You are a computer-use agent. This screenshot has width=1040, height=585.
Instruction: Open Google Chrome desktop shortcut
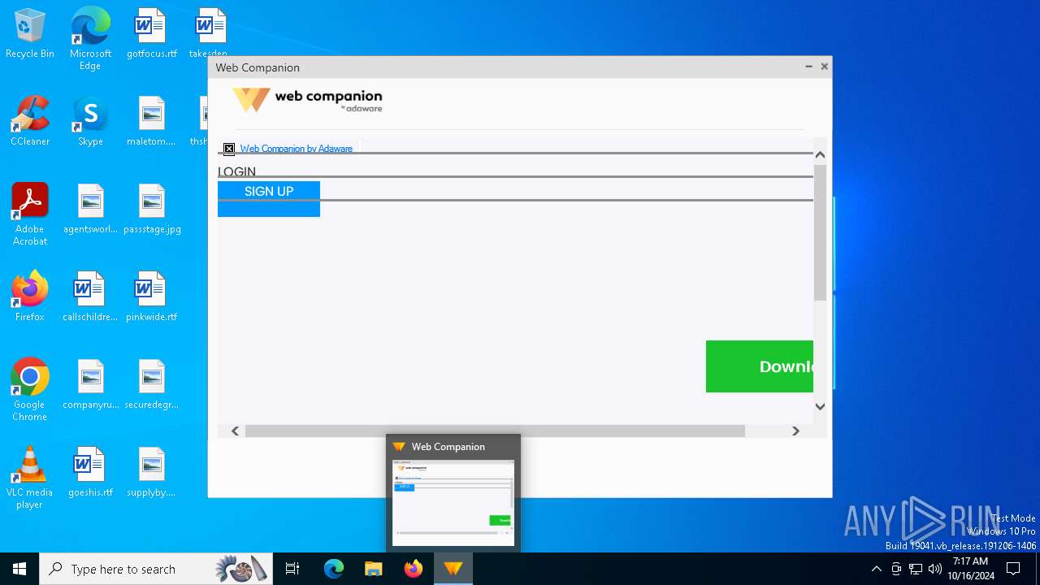tap(30, 390)
